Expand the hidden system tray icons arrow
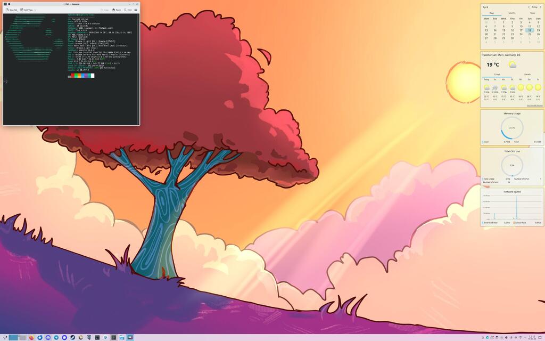 pos(525,337)
